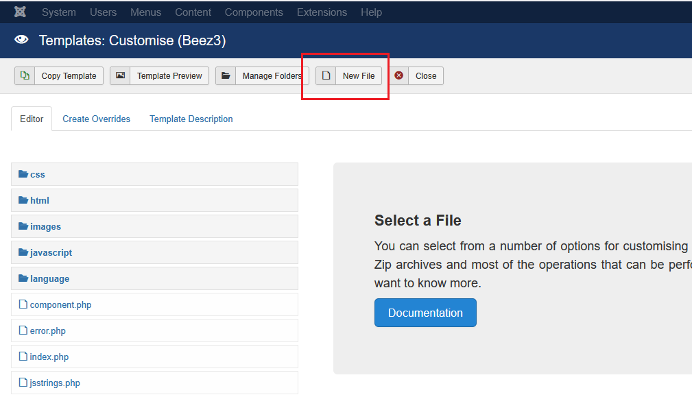
Task: Click the New File page icon
Action: pos(326,76)
